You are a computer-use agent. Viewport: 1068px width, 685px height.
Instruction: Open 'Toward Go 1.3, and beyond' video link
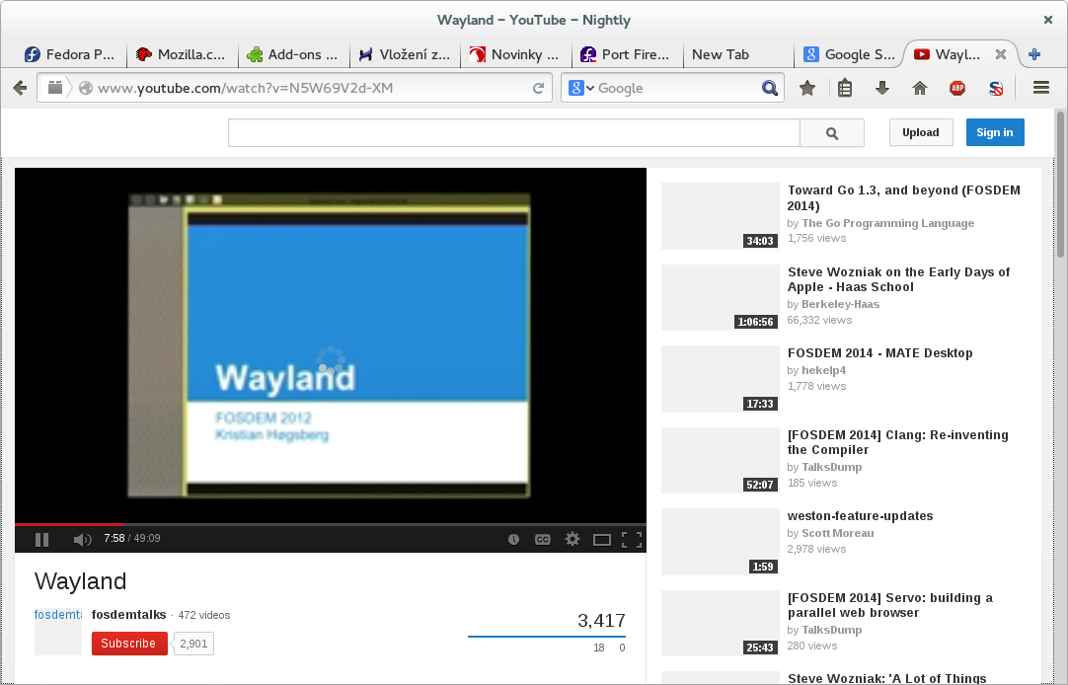[x=904, y=198]
